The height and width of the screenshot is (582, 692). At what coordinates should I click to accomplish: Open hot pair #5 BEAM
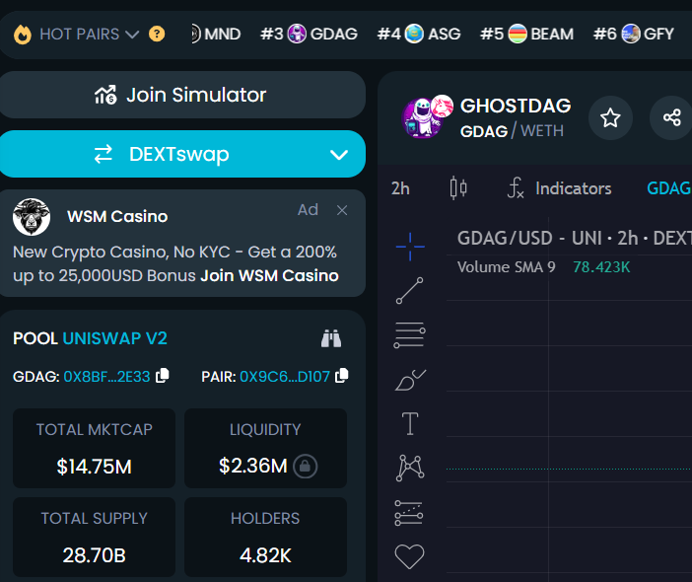point(527,34)
